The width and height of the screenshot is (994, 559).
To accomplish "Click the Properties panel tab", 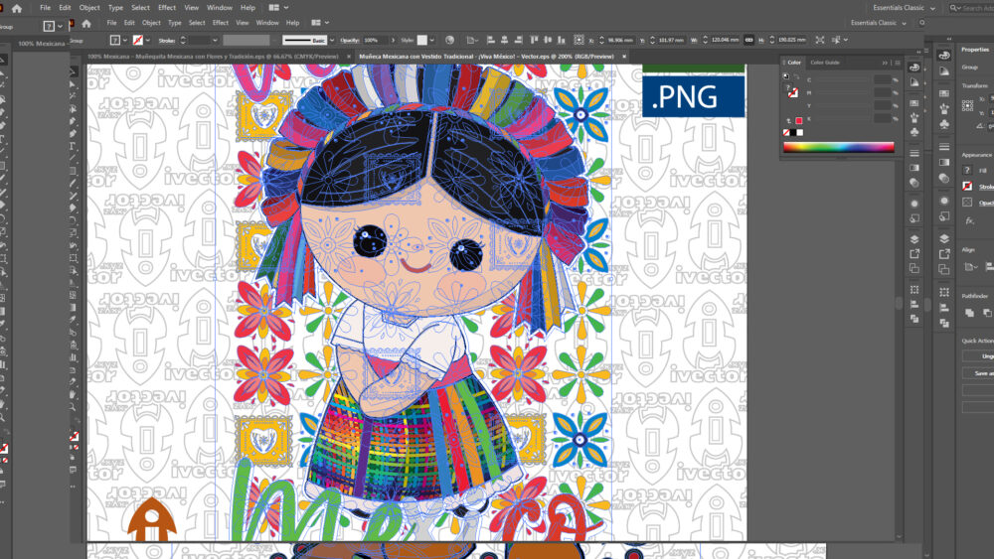I will tap(975, 50).
